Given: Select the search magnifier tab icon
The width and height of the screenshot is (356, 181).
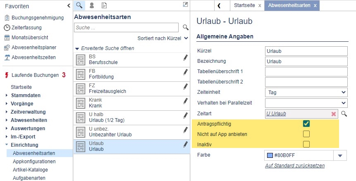Looking at the screenshot, I should 79,5.
